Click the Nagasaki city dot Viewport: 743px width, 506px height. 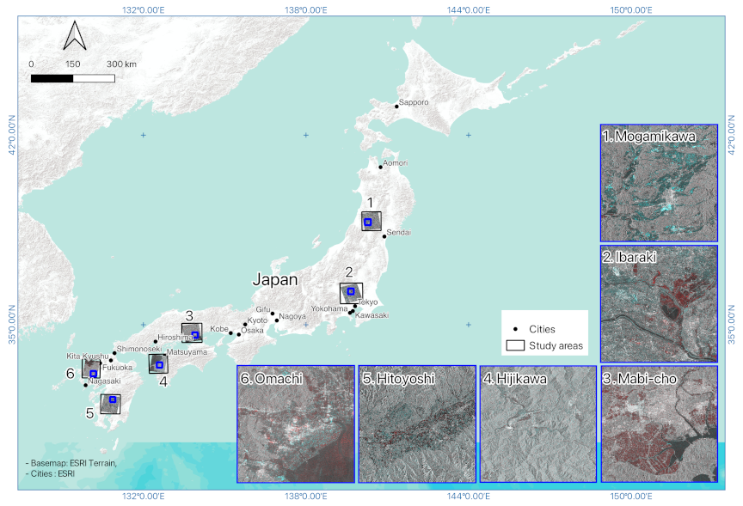tap(85, 385)
